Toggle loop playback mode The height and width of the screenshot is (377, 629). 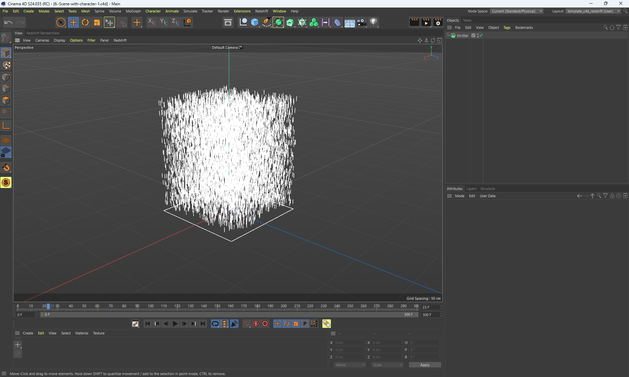tap(215, 324)
